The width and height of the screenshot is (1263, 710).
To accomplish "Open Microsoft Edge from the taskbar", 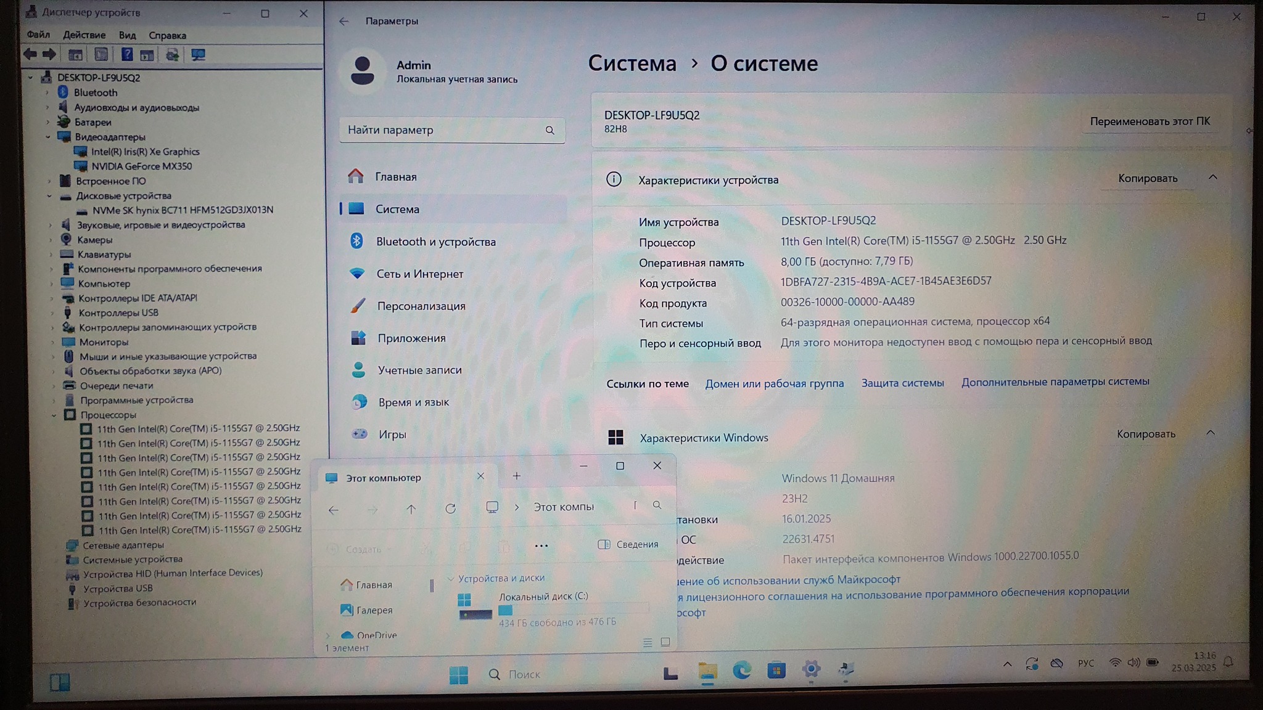I will (x=741, y=670).
